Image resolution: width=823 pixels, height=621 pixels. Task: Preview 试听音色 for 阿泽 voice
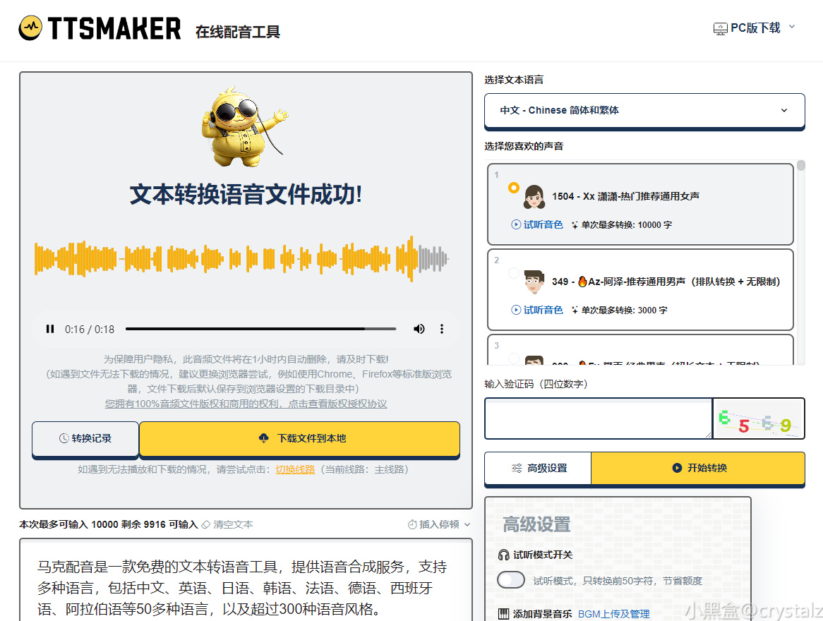tap(537, 310)
